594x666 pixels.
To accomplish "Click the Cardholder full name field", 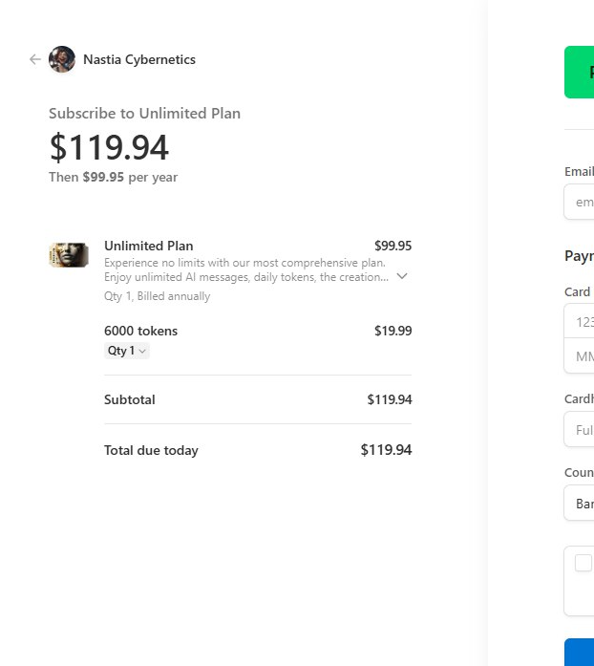I will (x=580, y=429).
